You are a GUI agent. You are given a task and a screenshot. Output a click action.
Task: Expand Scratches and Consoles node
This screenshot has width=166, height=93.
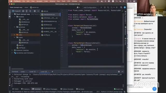click(x=12, y=53)
